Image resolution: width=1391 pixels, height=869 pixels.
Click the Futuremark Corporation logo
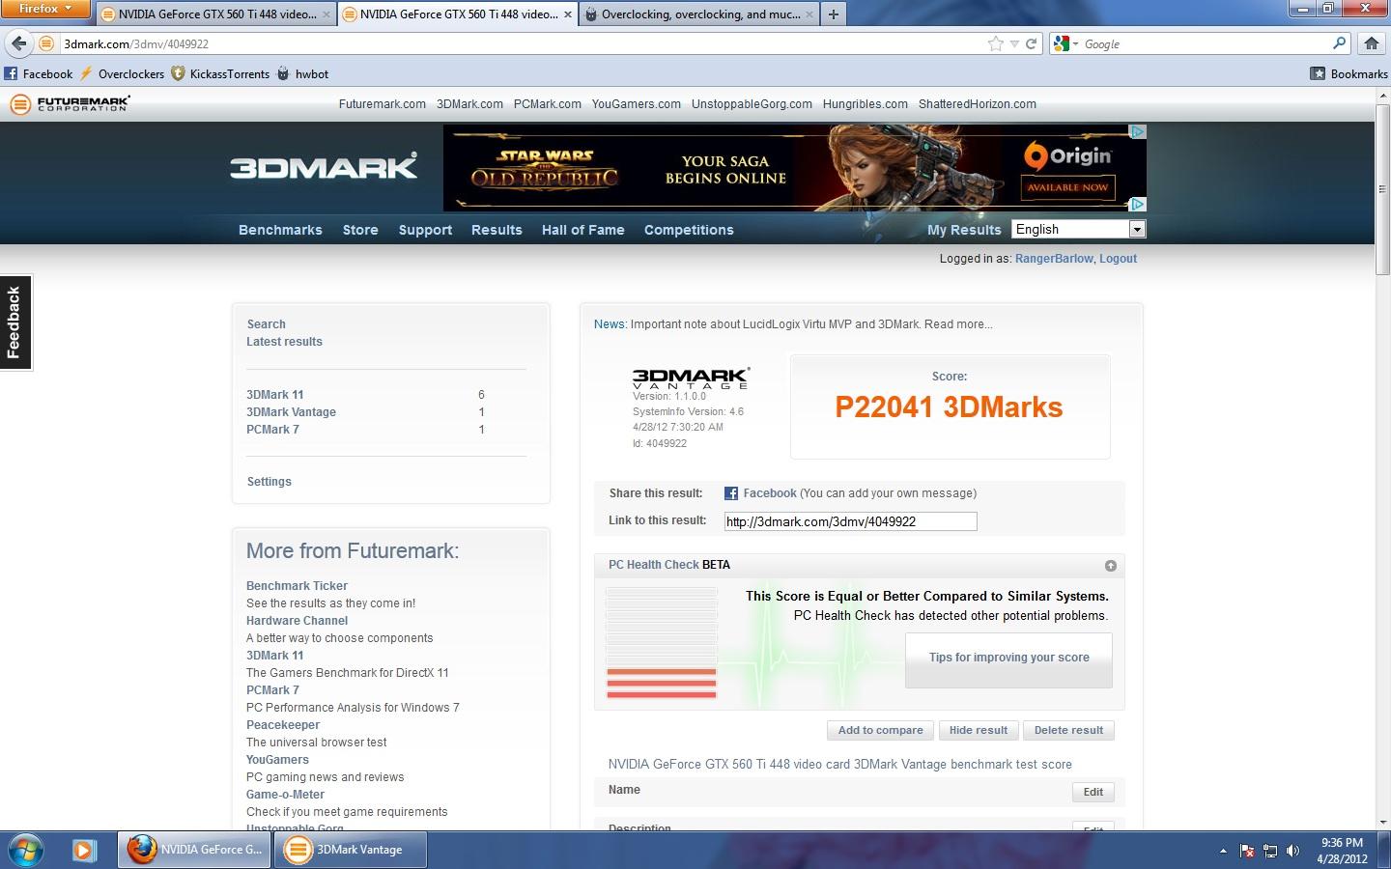click(70, 103)
